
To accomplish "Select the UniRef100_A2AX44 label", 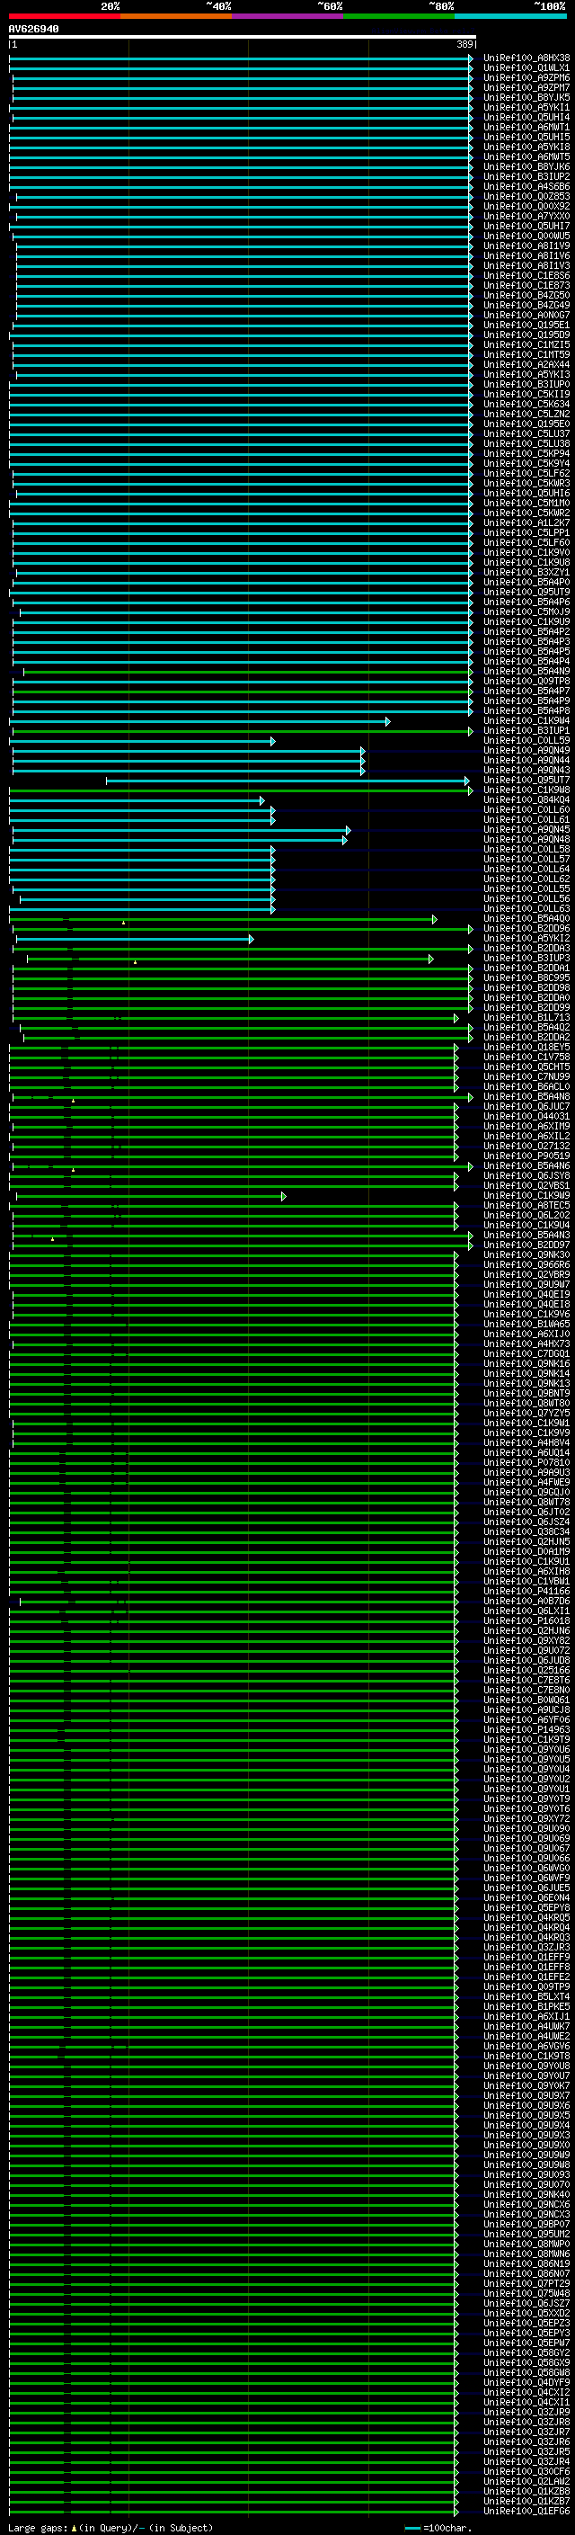I will (526, 364).
